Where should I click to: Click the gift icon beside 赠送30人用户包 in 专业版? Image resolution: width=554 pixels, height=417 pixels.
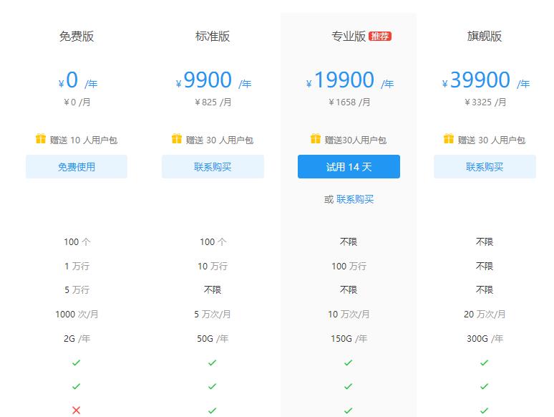316,139
